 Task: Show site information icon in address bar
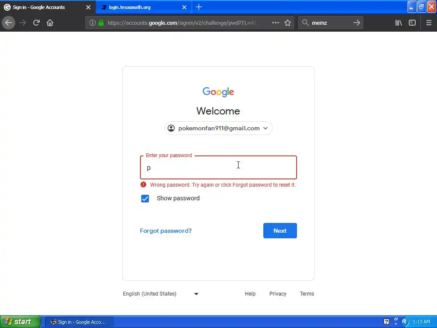[x=93, y=23]
